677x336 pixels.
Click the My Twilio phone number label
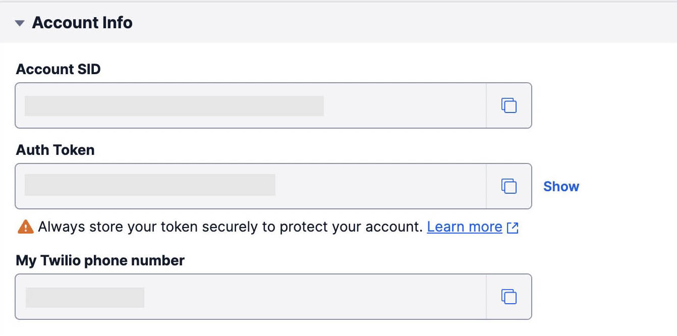(x=100, y=260)
